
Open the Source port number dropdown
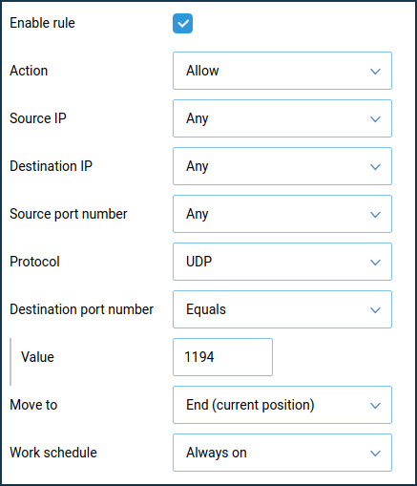point(282,214)
